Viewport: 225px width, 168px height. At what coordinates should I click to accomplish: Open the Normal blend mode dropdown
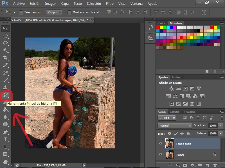174,126
